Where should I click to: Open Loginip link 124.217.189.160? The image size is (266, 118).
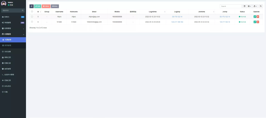(177, 22)
